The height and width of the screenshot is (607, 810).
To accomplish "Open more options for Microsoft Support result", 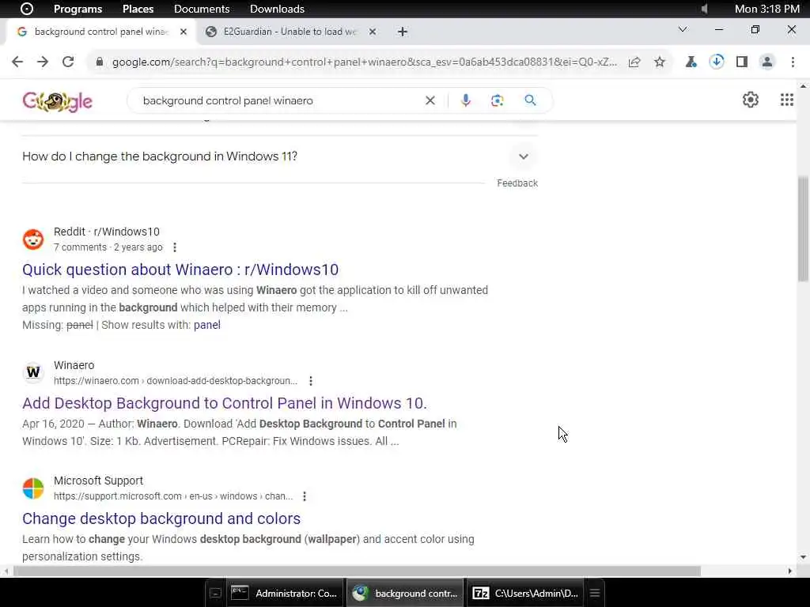I will (x=305, y=496).
